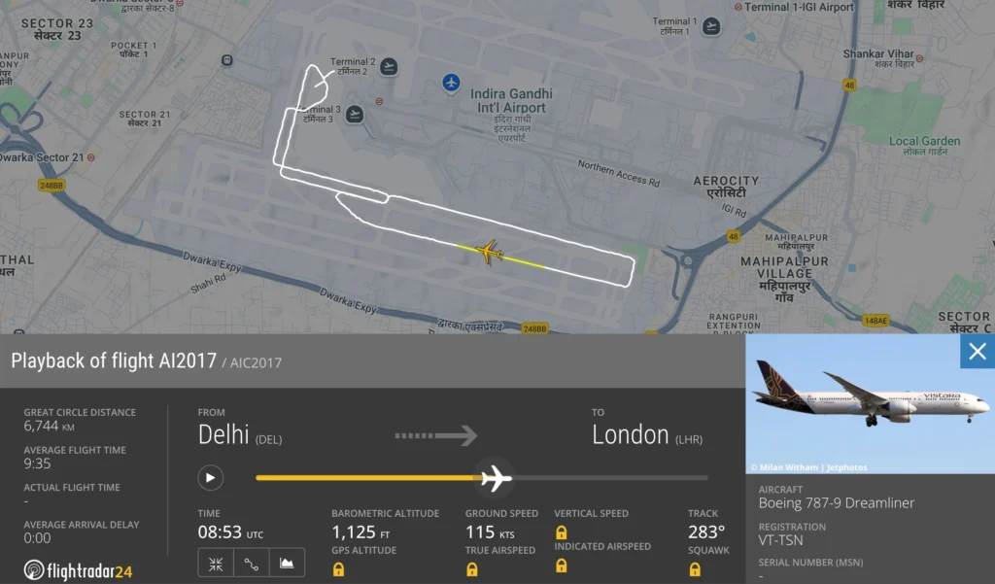Toggle the altitude graph button
This screenshot has height=584, width=995.
[x=287, y=563]
